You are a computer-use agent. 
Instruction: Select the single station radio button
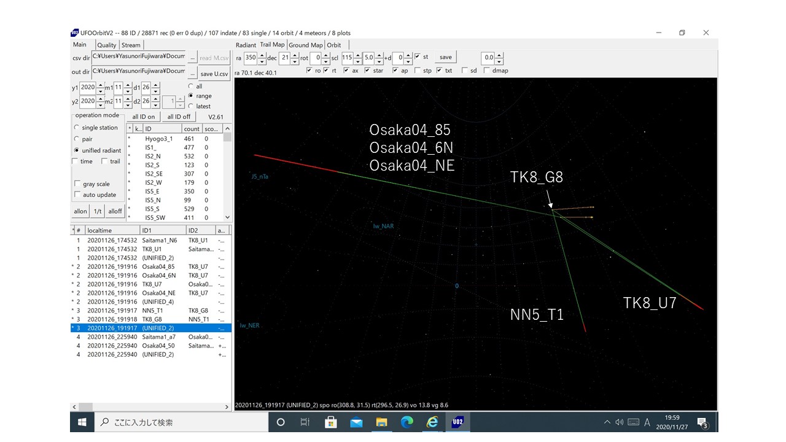click(77, 128)
